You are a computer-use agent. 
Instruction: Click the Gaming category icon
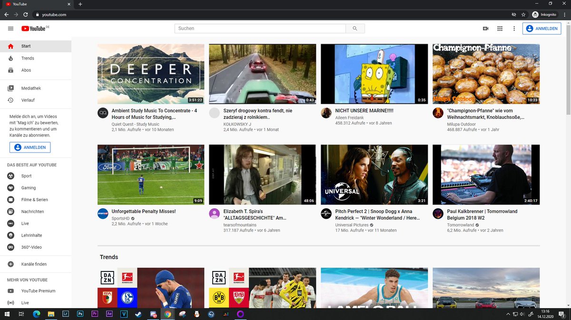click(10, 188)
